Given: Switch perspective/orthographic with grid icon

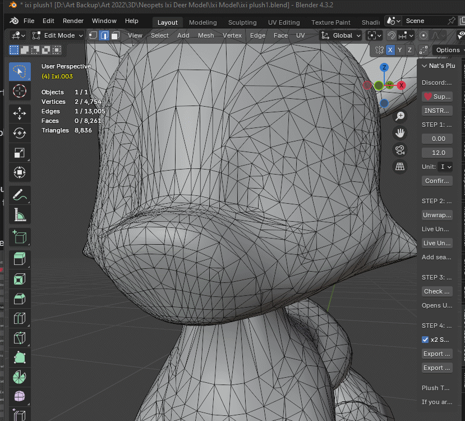Looking at the screenshot, I should (x=400, y=167).
